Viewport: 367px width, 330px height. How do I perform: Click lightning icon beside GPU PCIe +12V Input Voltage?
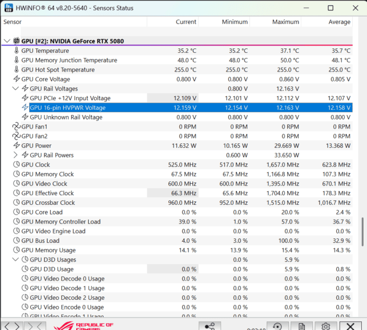point(25,98)
